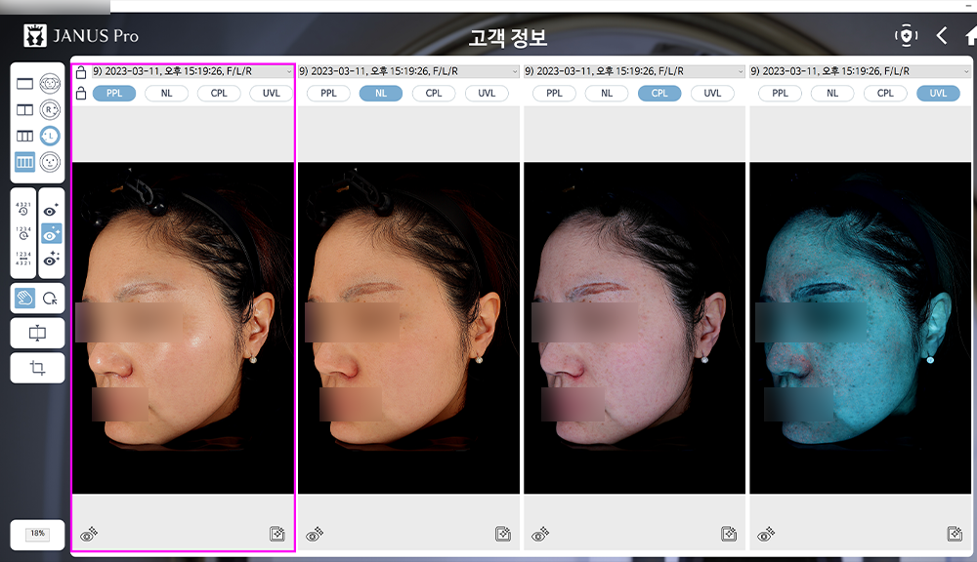This screenshot has height=562, width=977.
Task: Toggle the sparkle eye under second panel
Action: pos(315,534)
